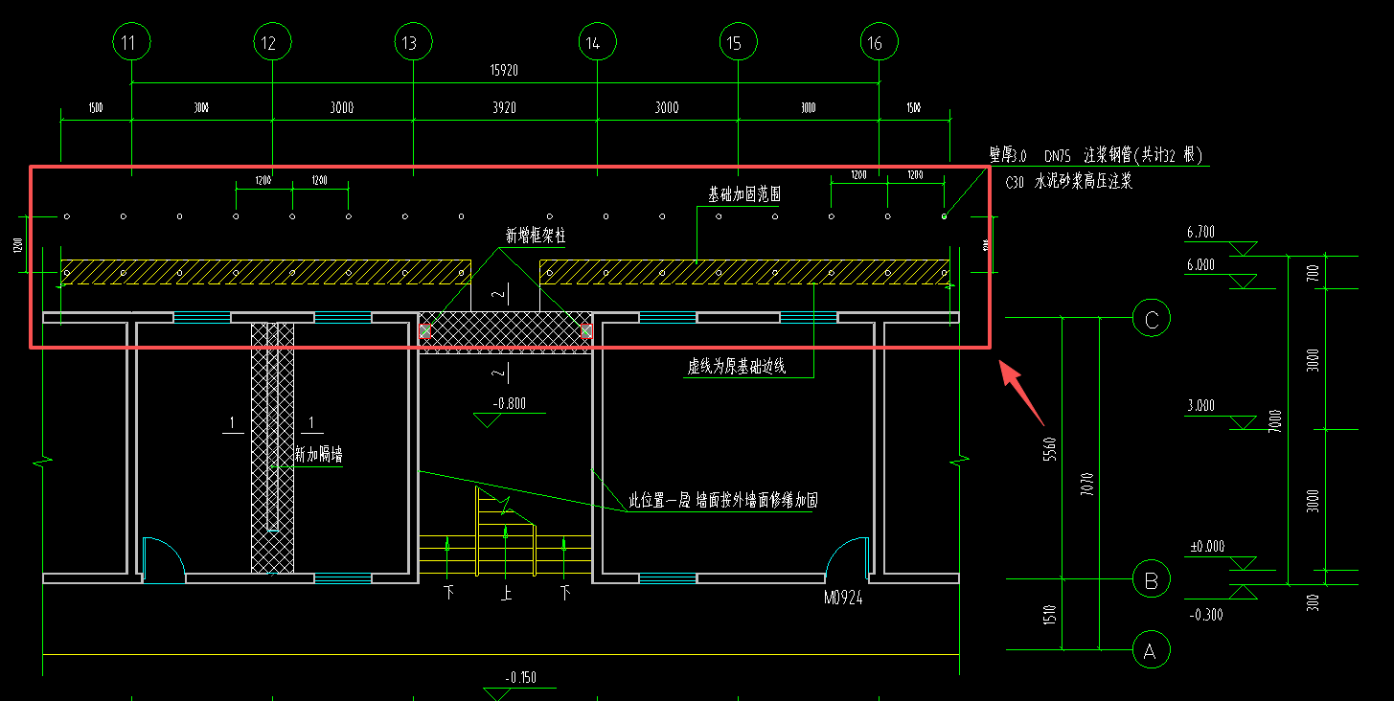Click grid axis bubble 16
Image resolution: width=1394 pixels, height=701 pixels.
coord(875,43)
